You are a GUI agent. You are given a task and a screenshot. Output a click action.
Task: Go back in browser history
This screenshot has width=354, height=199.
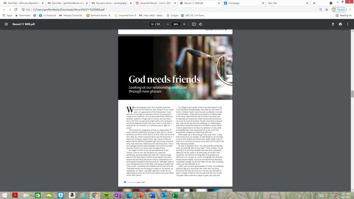[4, 10]
